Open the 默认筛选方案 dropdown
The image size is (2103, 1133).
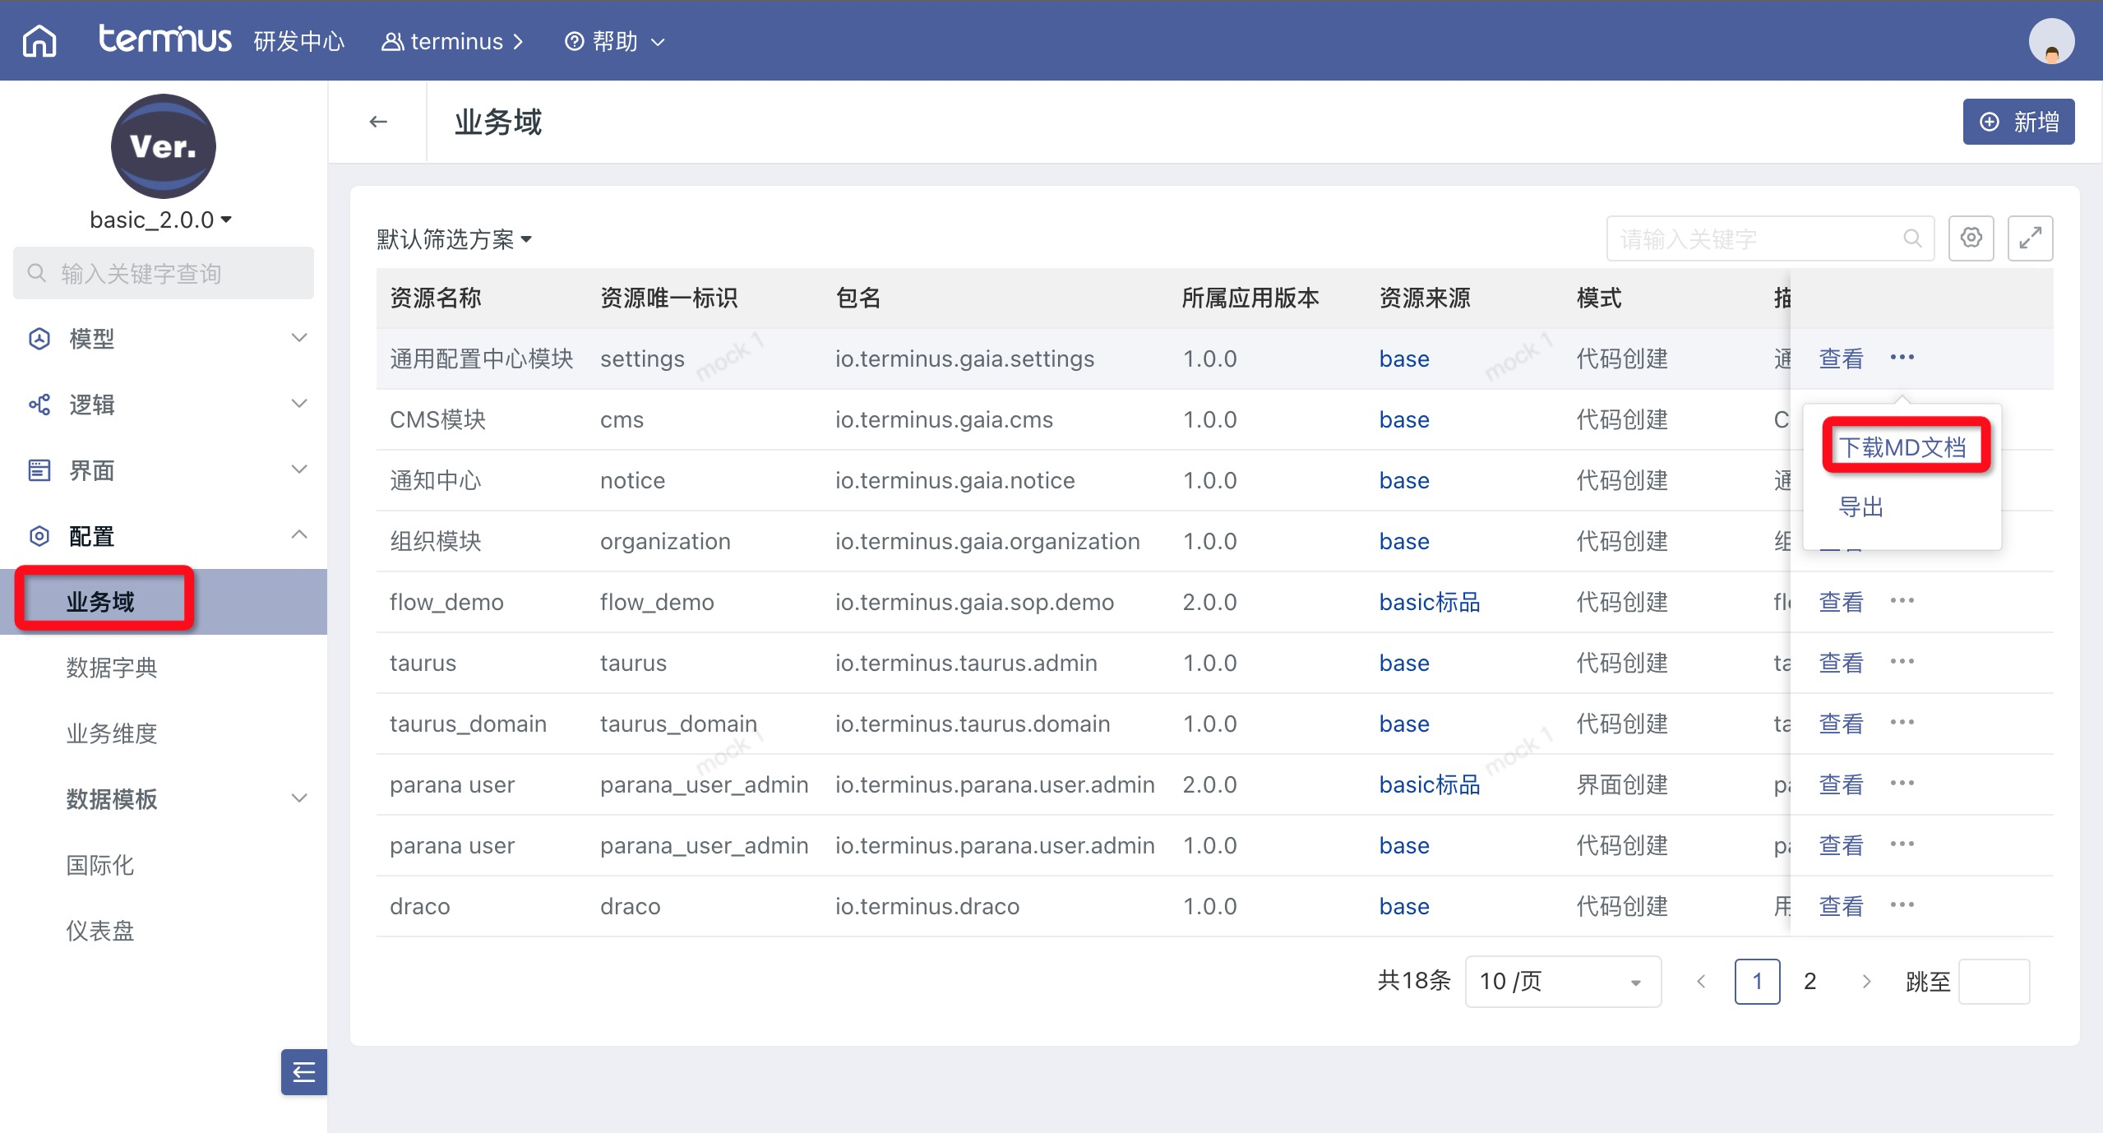pos(454,239)
